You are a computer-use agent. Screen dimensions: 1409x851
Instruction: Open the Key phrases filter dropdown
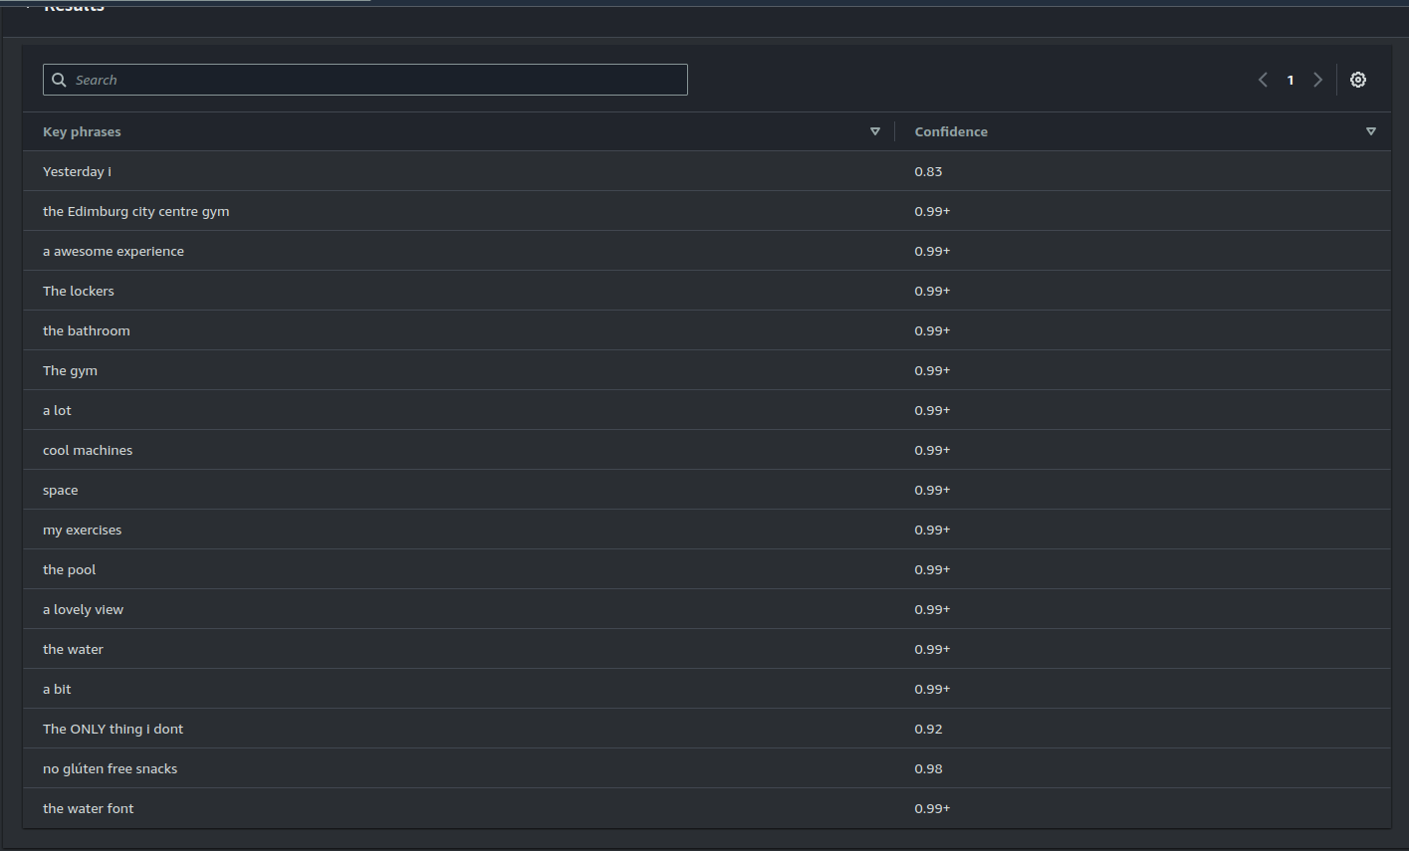(x=874, y=130)
